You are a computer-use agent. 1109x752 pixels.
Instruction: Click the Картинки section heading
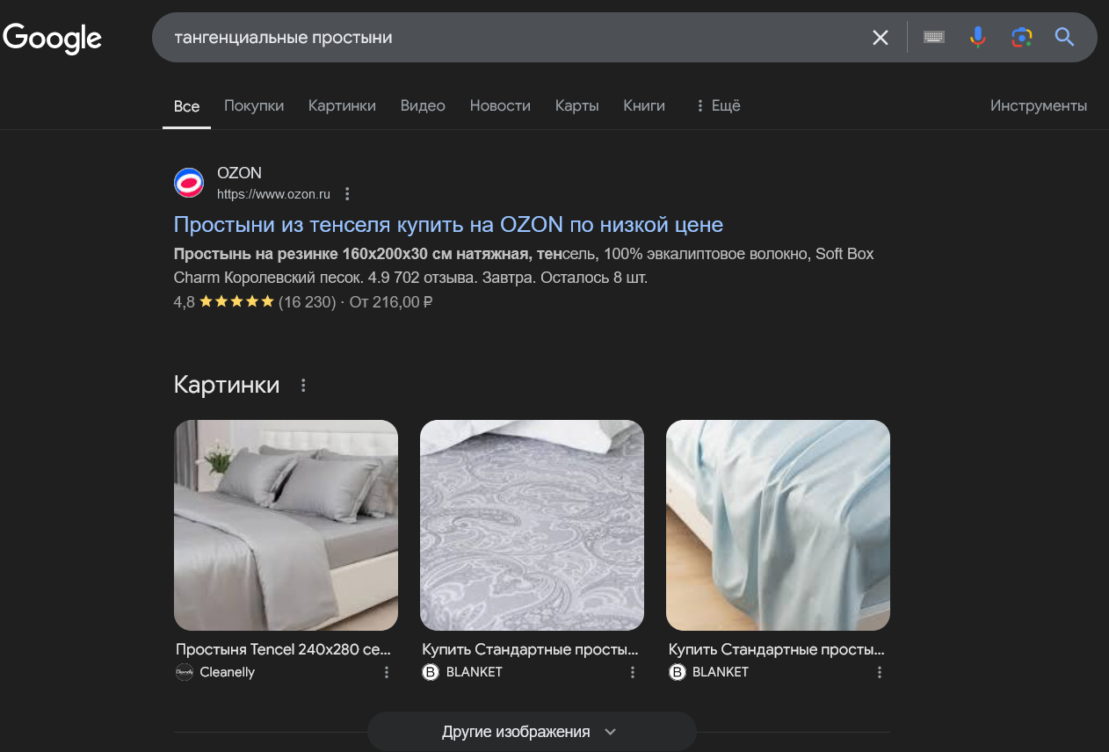click(x=227, y=385)
